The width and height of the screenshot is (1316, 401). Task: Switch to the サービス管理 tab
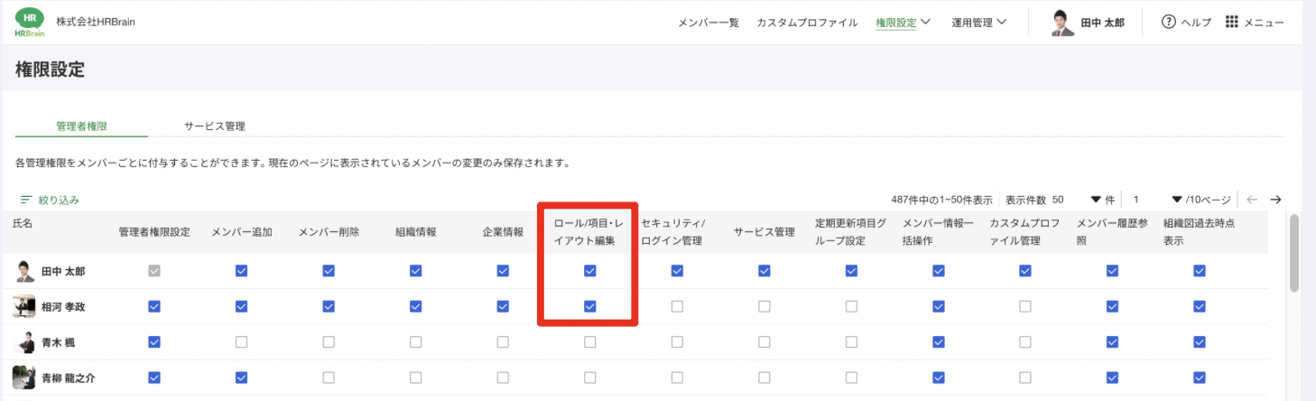(x=214, y=126)
